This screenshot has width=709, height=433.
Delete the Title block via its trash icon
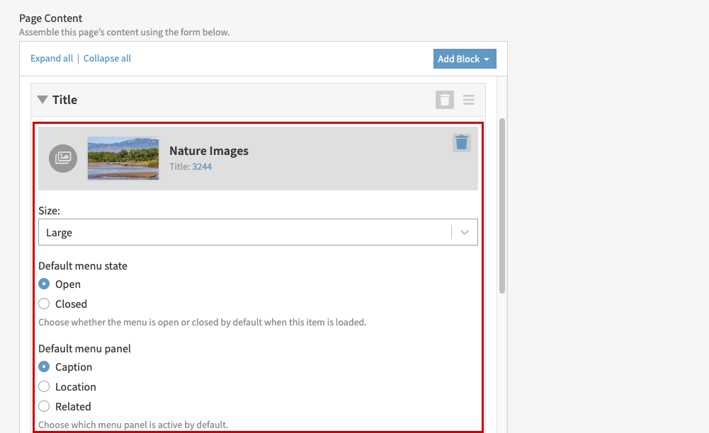pos(444,99)
